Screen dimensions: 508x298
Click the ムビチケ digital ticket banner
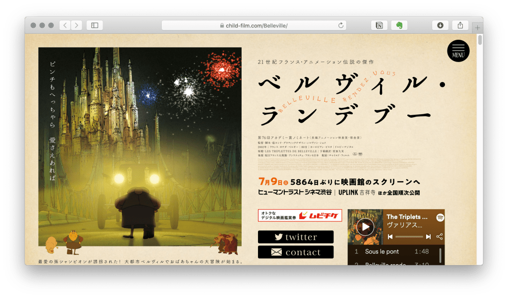click(x=300, y=215)
